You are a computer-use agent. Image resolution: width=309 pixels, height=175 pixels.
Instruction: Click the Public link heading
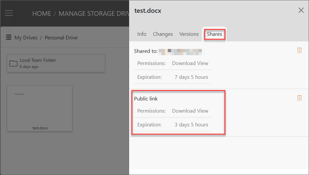click(146, 98)
